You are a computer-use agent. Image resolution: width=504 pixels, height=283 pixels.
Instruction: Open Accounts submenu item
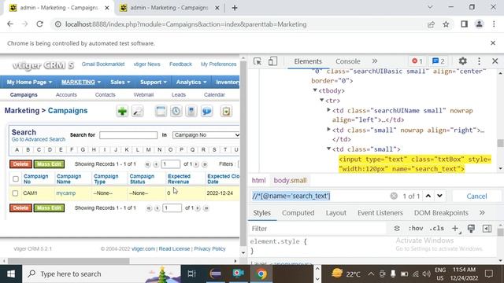point(66,94)
